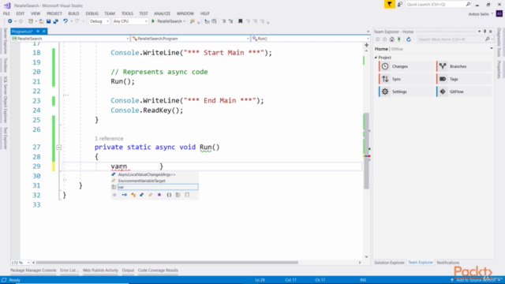Viewport: 505px width, 284px height.
Task: Toggle the blue interfaces filter in IntelliSense
Action: click(x=125, y=195)
